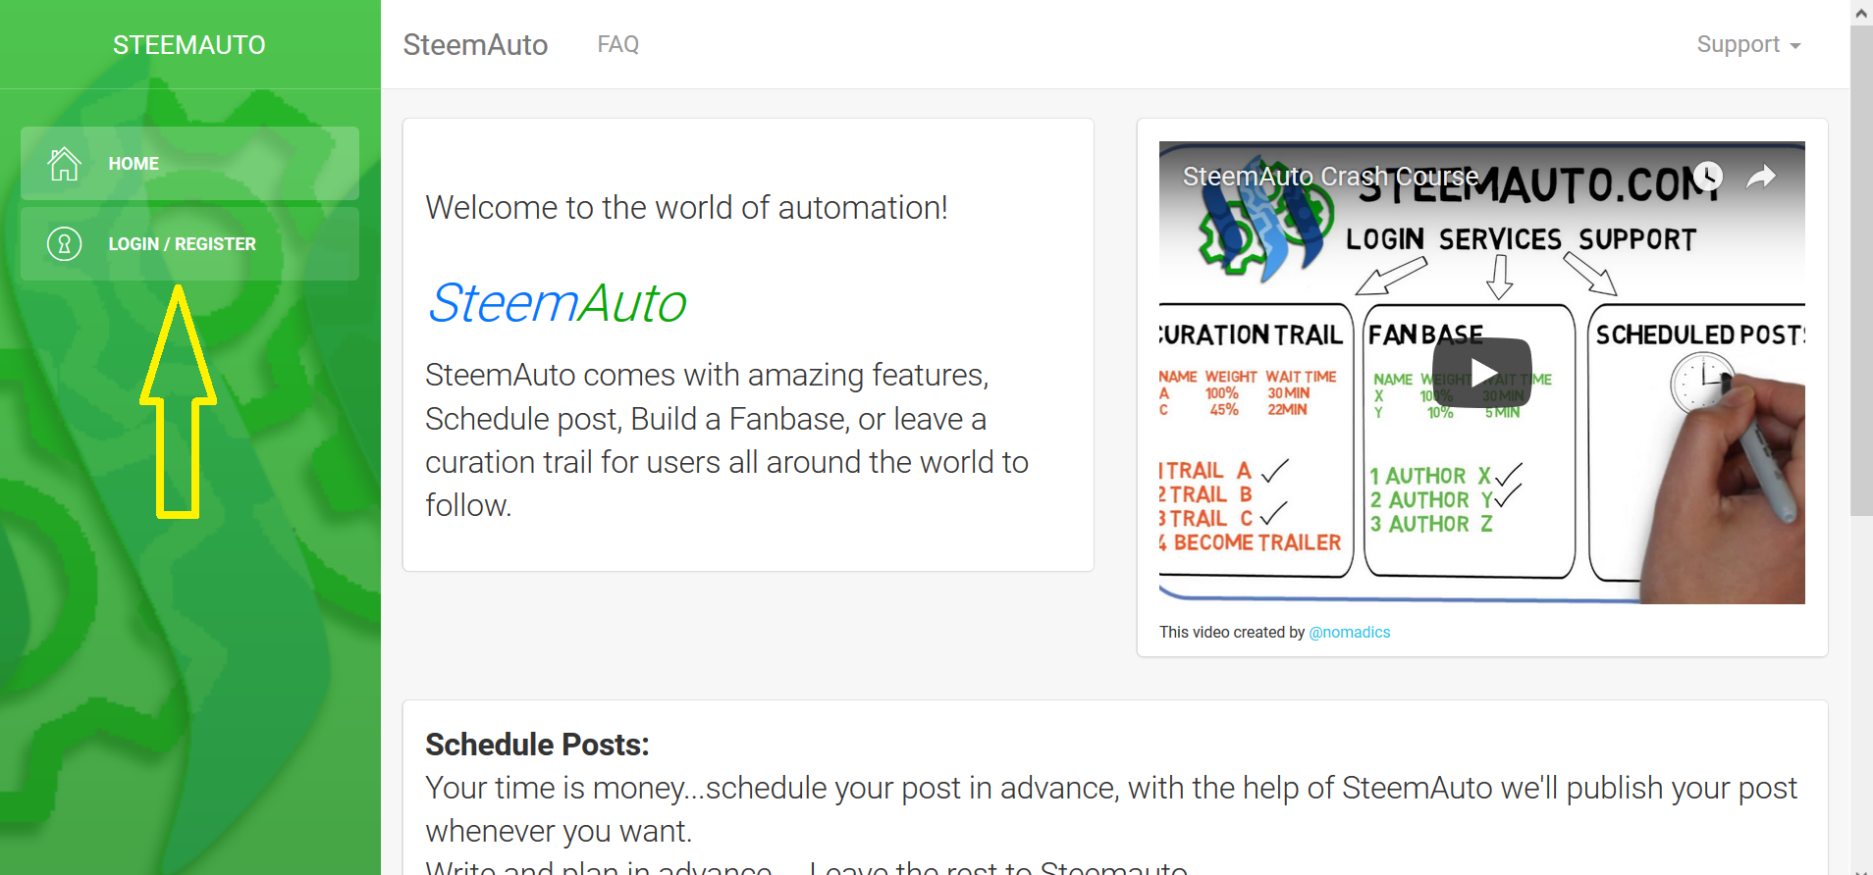Play the SteemAuto Crash Course video

pyautogui.click(x=1482, y=373)
